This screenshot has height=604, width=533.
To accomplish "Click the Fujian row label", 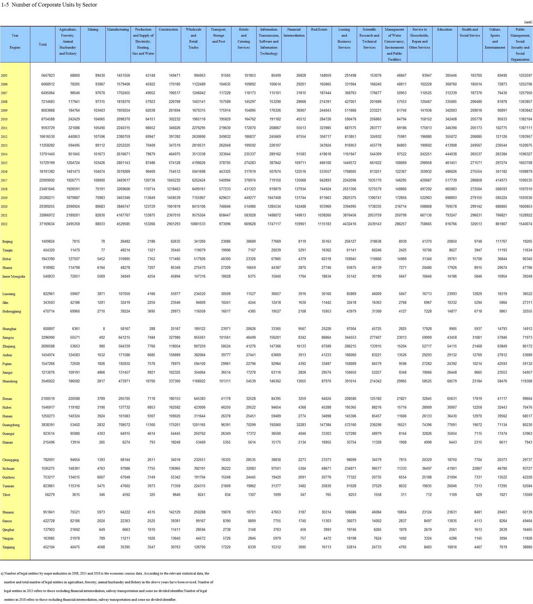I will (7, 364).
